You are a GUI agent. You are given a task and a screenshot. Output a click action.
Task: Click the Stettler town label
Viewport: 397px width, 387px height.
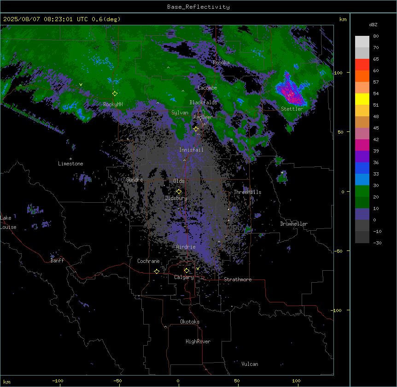pos(292,109)
